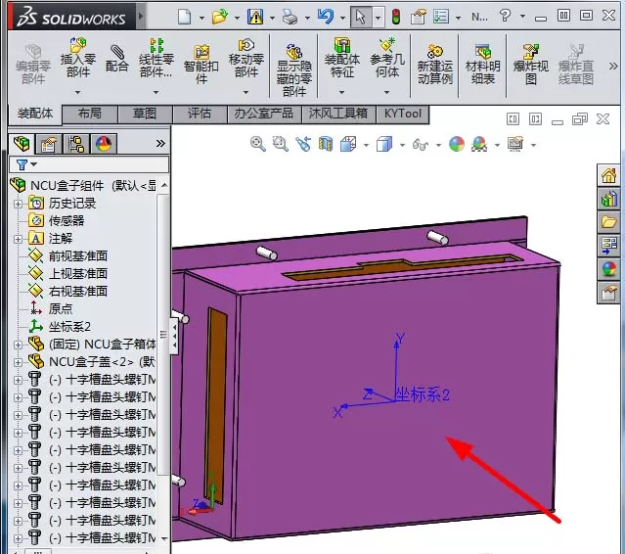This screenshot has width=625, height=554.
Task: Switch to the PropertyManager panel tab
Action: [x=49, y=144]
